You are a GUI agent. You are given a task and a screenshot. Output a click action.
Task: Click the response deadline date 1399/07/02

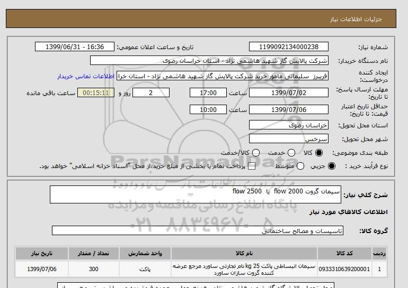[288, 93]
